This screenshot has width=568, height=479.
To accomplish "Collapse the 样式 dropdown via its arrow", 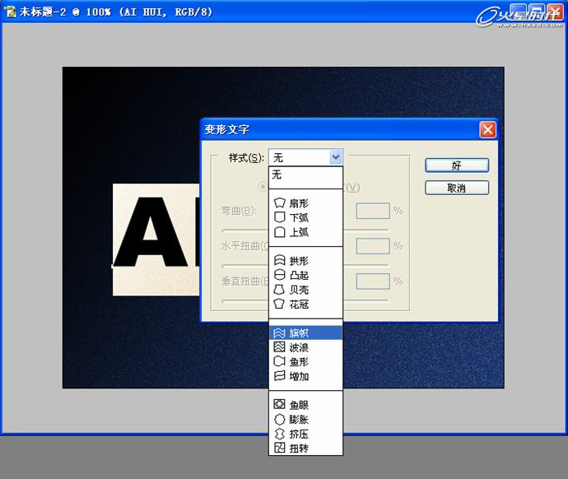I will (335, 157).
